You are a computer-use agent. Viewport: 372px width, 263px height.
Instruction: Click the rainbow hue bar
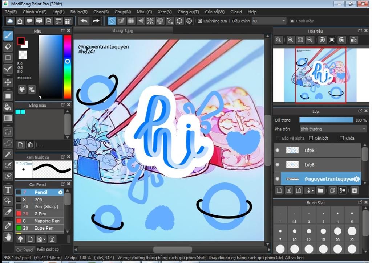pos(67,67)
